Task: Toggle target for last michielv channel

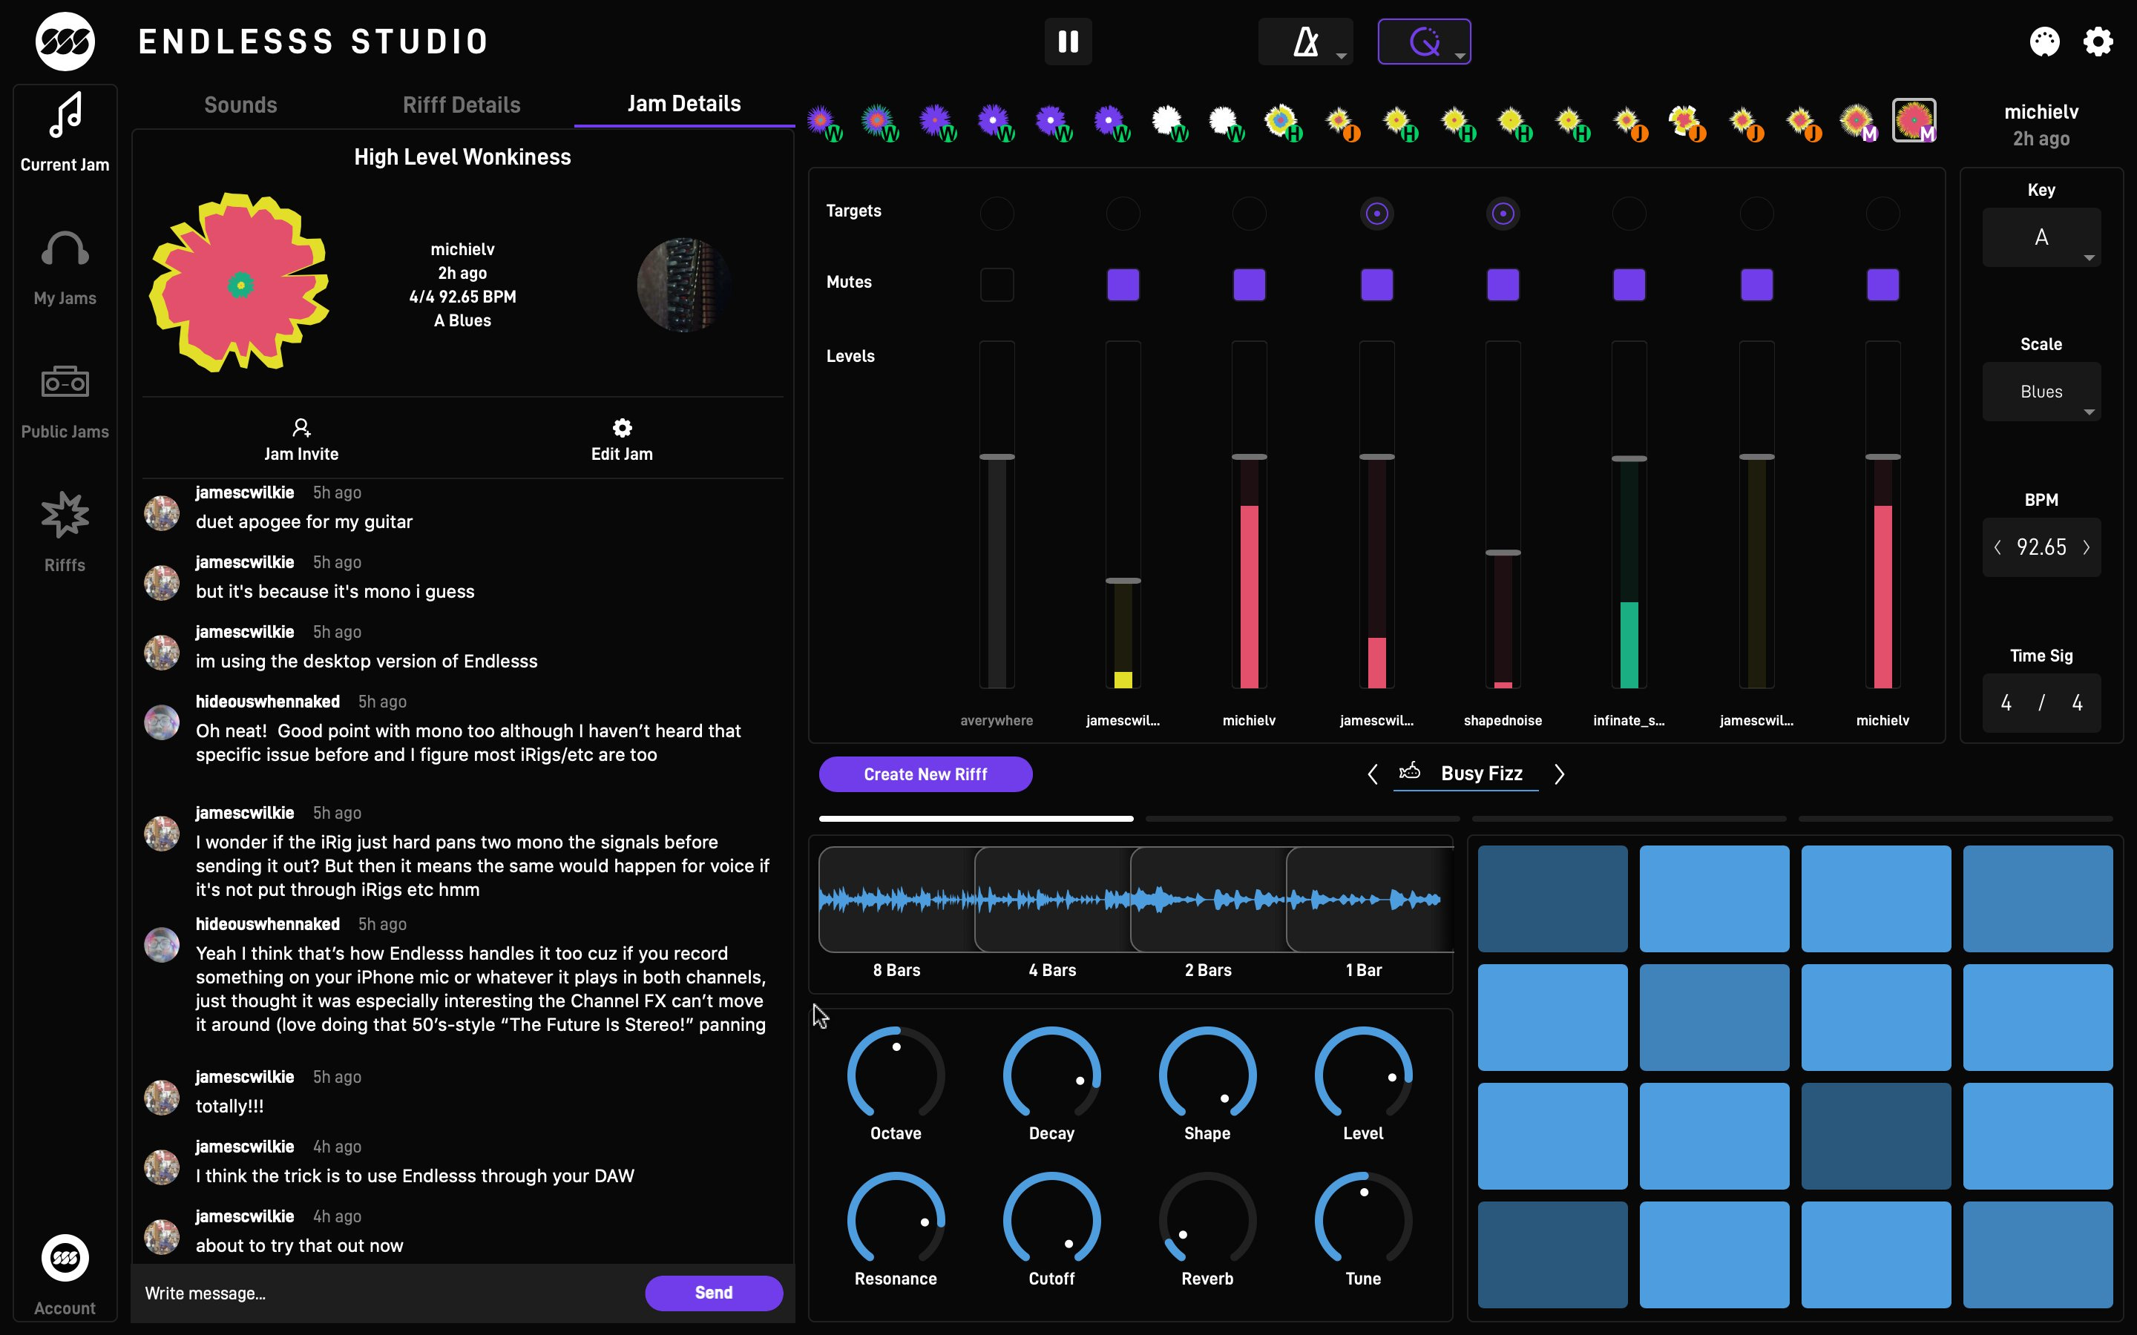Action: point(1882,214)
